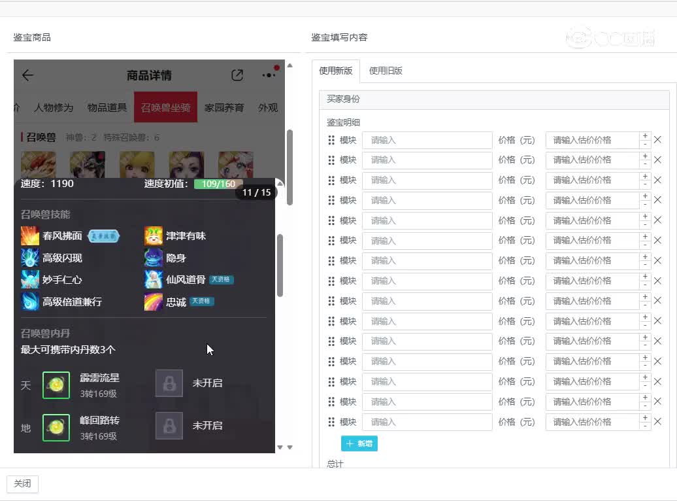Click the scroll-down arrow of product panel

point(289,447)
